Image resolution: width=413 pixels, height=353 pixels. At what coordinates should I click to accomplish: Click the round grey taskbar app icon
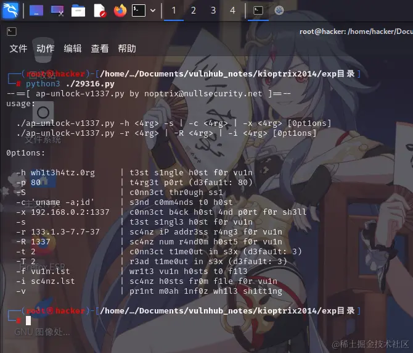pyautogui.click(x=279, y=10)
